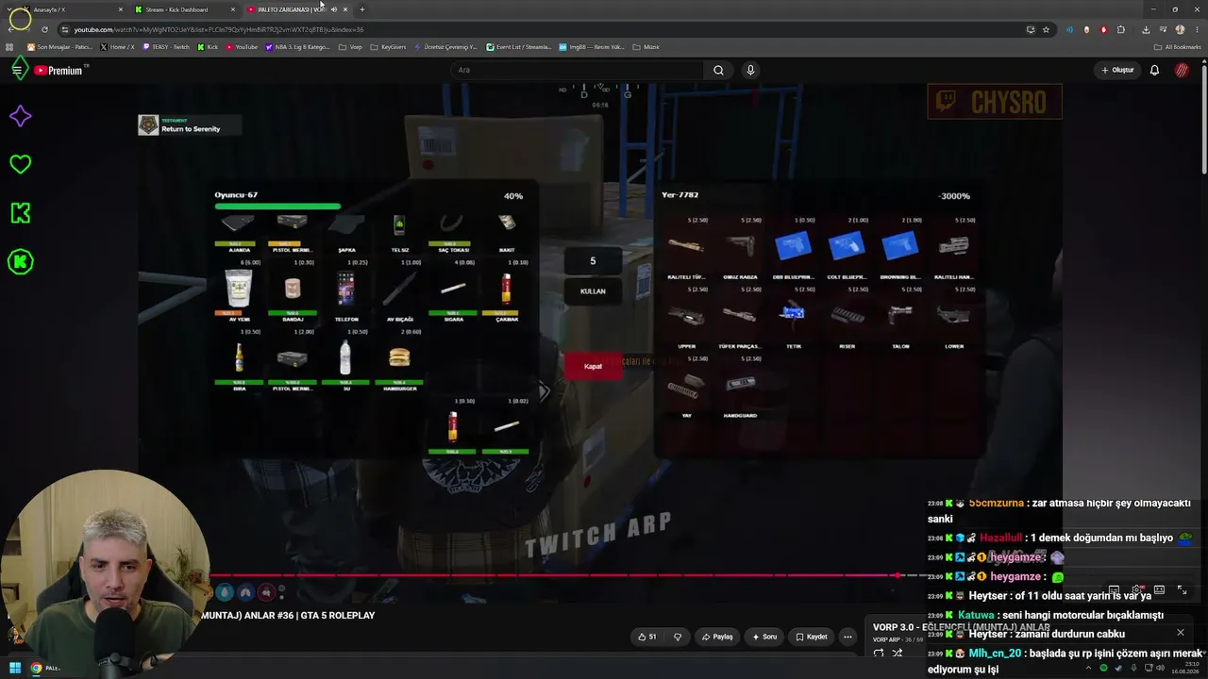
Task: Open the Oluştur create button
Action: 1117,70
